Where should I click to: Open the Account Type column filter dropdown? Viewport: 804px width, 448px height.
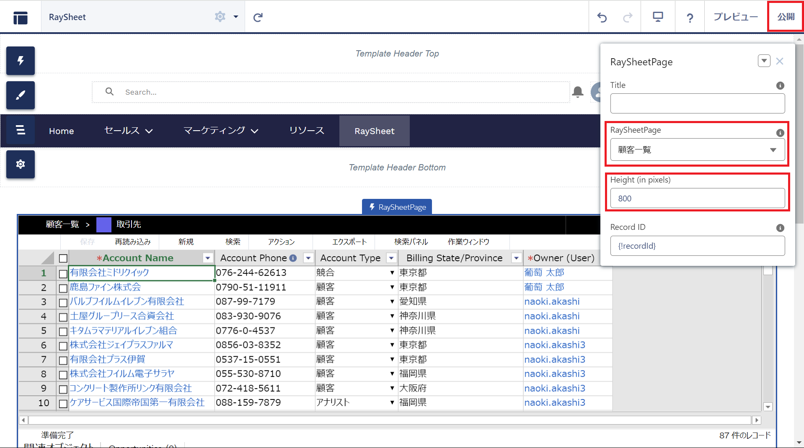pyautogui.click(x=391, y=258)
